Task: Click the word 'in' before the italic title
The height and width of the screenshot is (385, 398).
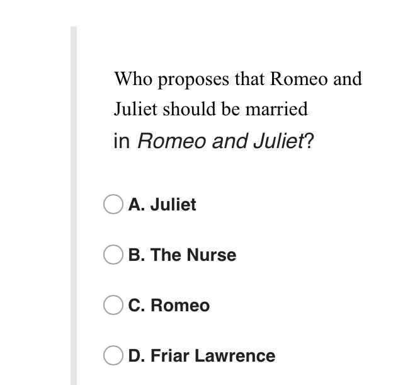Action: 121,141
